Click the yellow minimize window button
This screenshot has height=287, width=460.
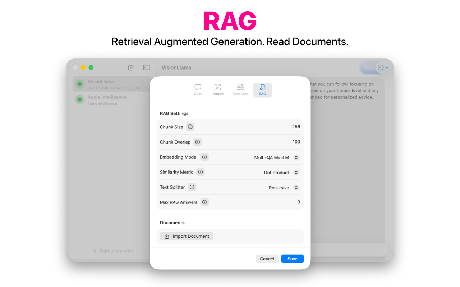[83, 67]
